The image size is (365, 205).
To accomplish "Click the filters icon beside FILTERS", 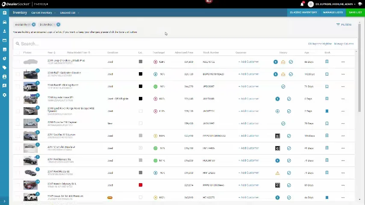I will click(338, 24).
